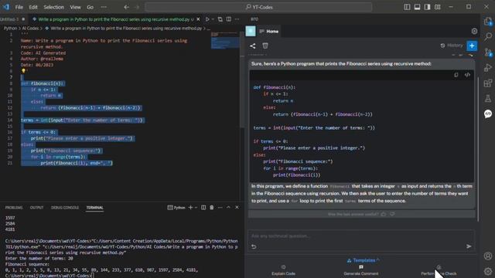Kill the terminal with trash icon
Screen dimensions: 495x278
(x=212, y=208)
